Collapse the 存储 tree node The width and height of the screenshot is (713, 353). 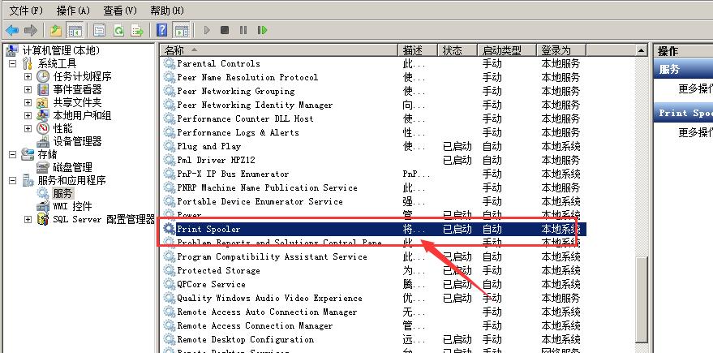tap(12, 154)
